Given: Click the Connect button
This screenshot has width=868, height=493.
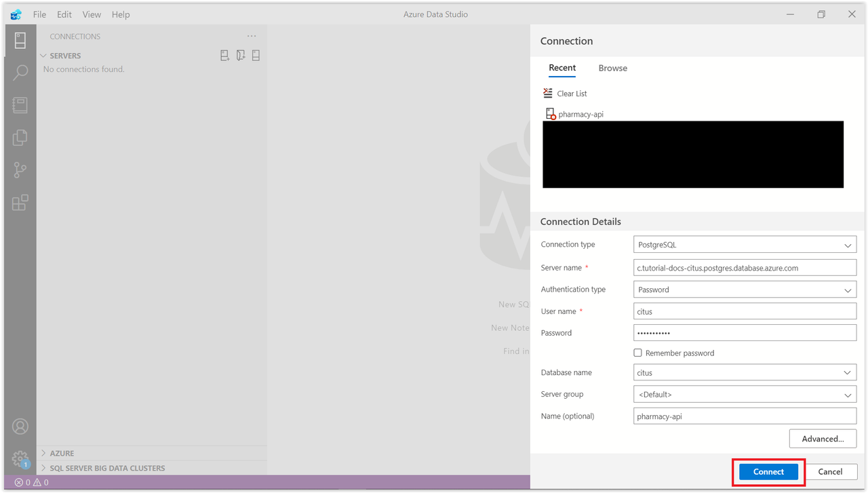Looking at the screenshot, I should 768,472.
